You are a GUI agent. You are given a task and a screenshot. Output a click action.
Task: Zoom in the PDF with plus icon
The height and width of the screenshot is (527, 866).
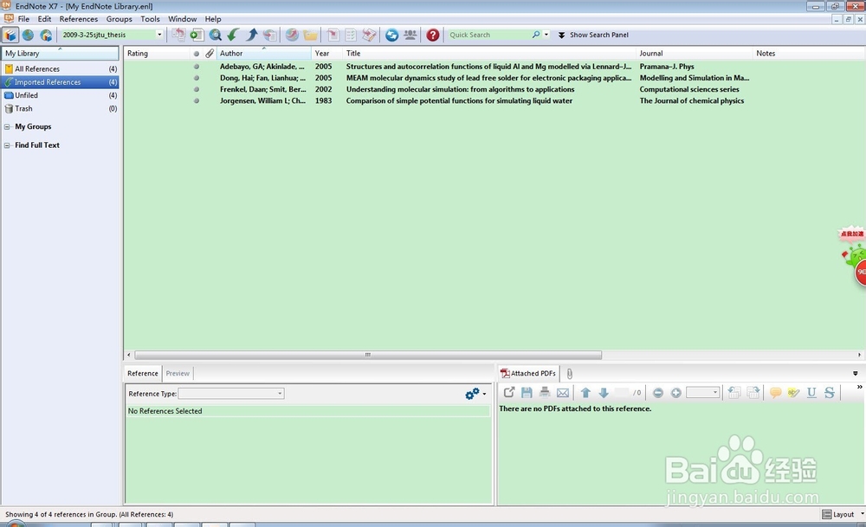tap(676, 392)
